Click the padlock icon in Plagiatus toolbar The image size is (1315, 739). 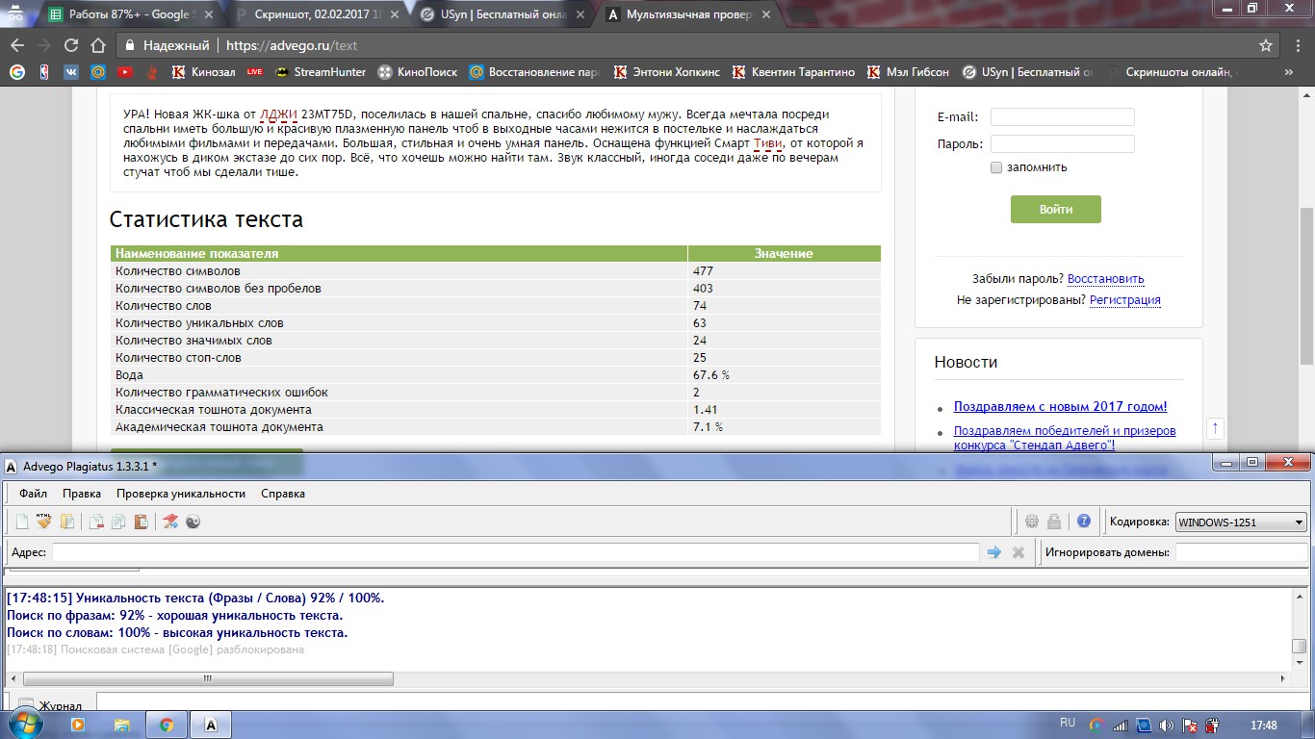[x=1054, y=522]
